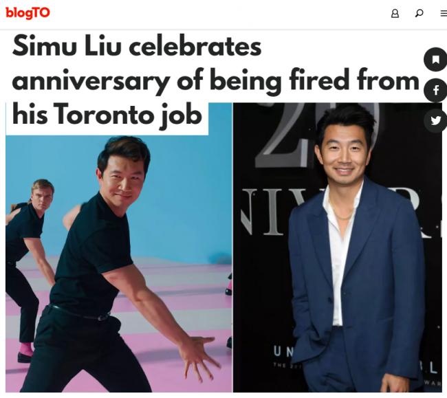The height and width of the screenshot is (398, 447).
Task: Click the 'his Toronto job' headline text
Action: tap(107, 115)
